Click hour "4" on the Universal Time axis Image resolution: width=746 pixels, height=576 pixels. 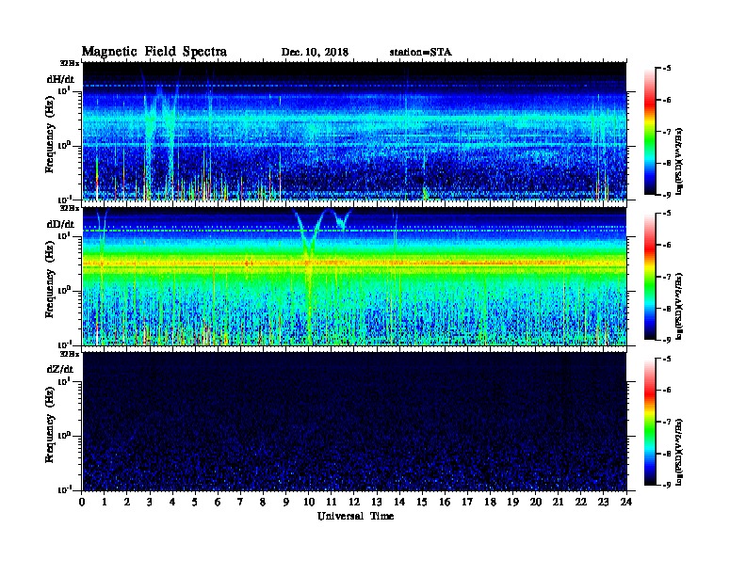172,503
